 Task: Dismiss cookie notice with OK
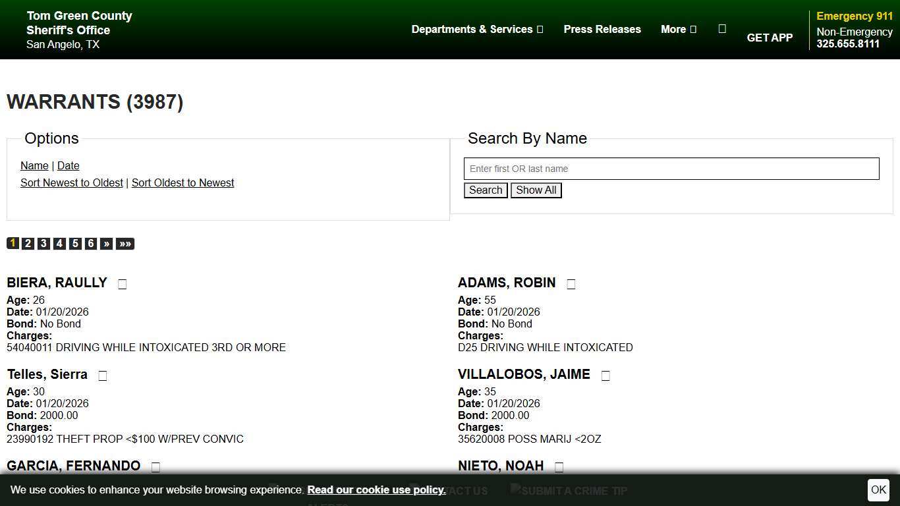pos(878,490)
